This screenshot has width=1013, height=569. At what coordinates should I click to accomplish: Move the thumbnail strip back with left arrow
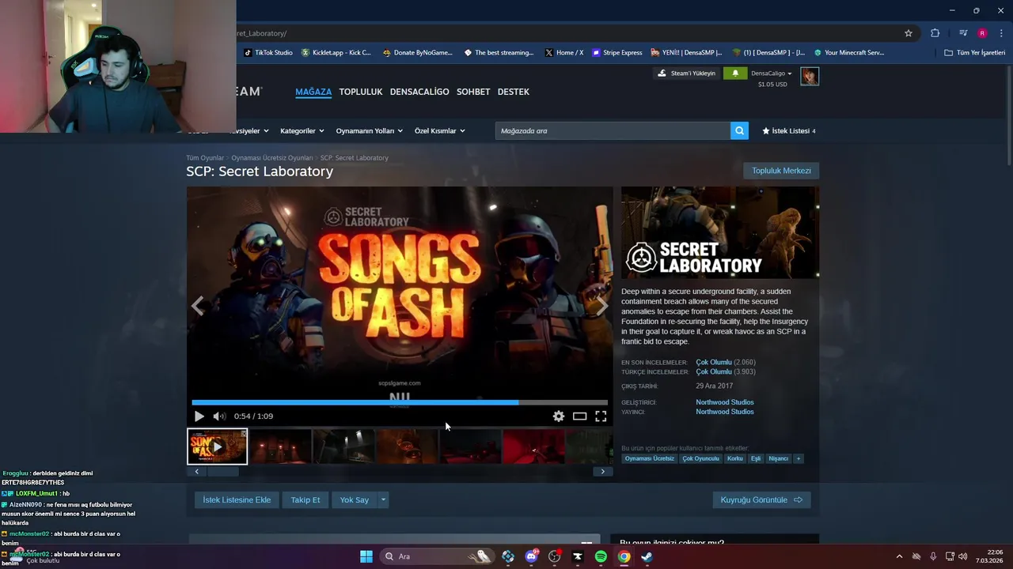[196, 472]
